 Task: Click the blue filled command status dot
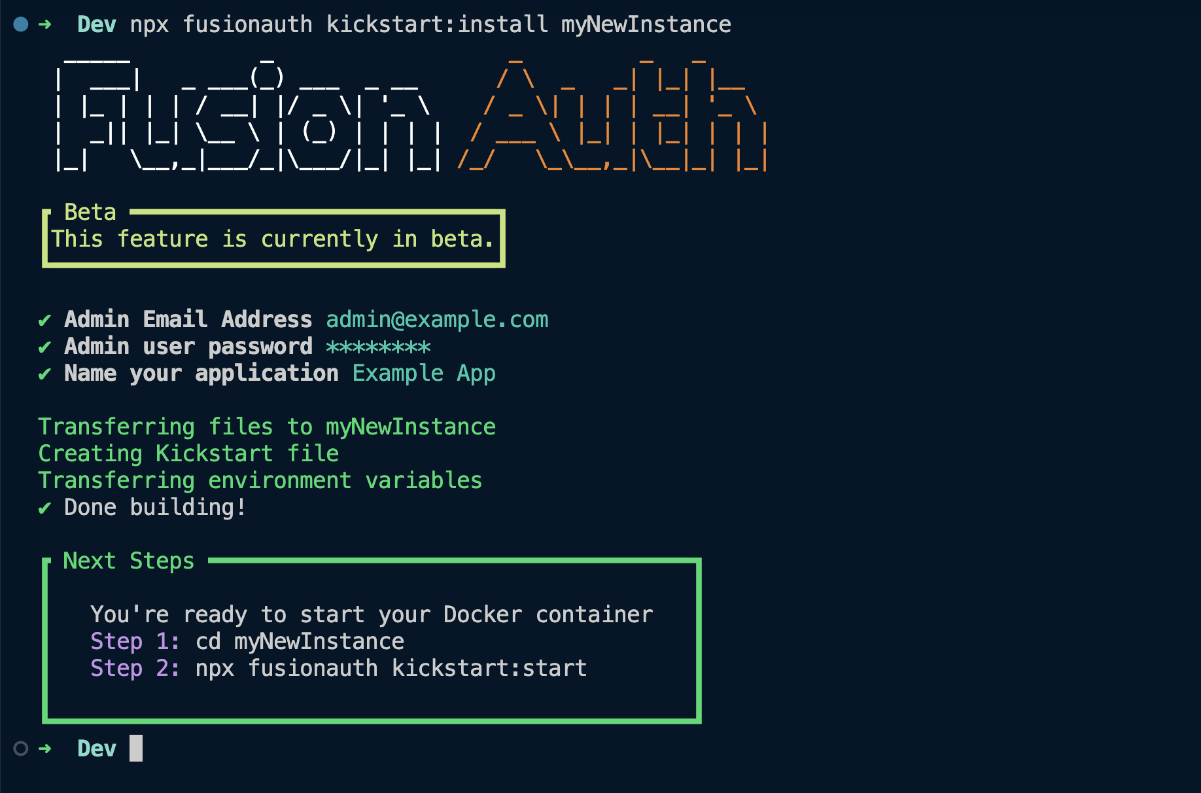point(21,24)
